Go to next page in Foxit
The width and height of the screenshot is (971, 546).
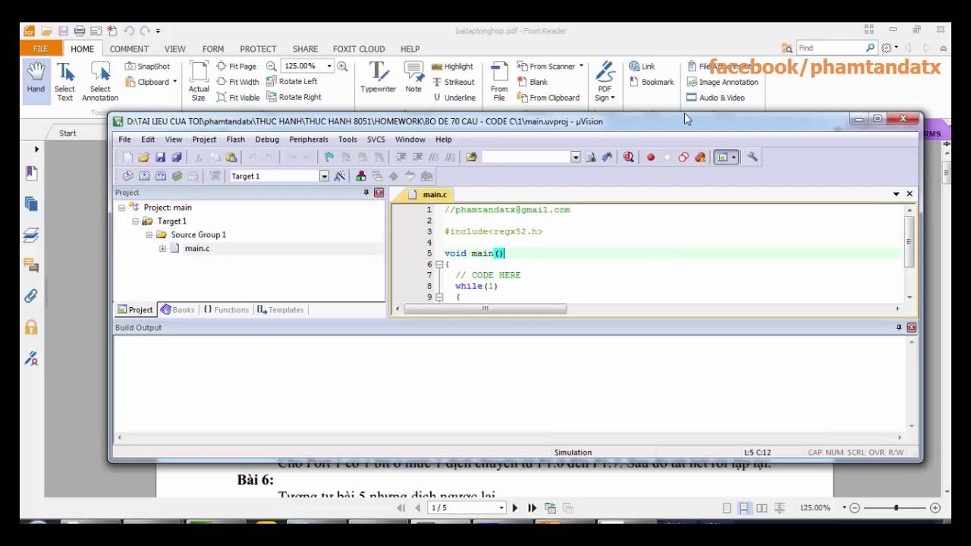(515, 508)
